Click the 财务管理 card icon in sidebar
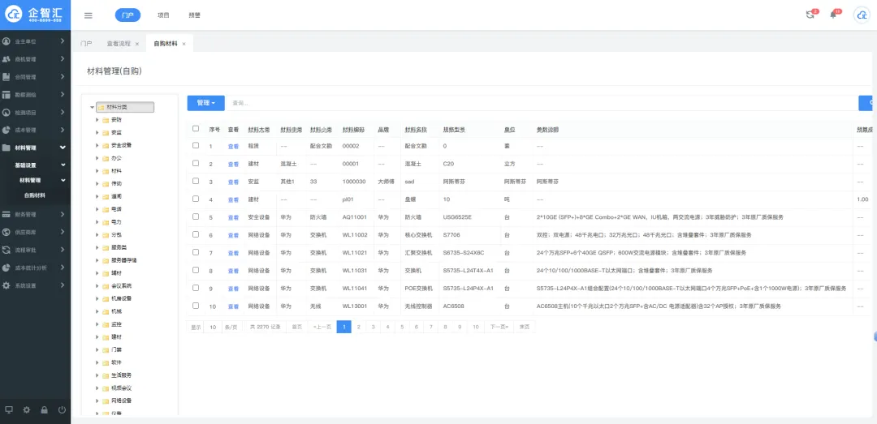The image size is (877, 424). coord(6,215)
